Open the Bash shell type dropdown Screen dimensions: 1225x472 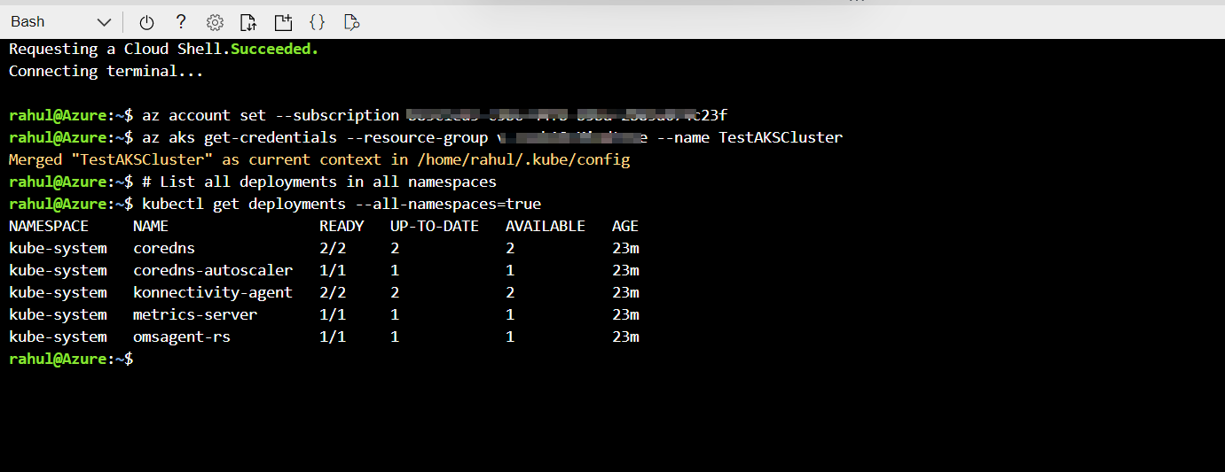coord(60,22)
